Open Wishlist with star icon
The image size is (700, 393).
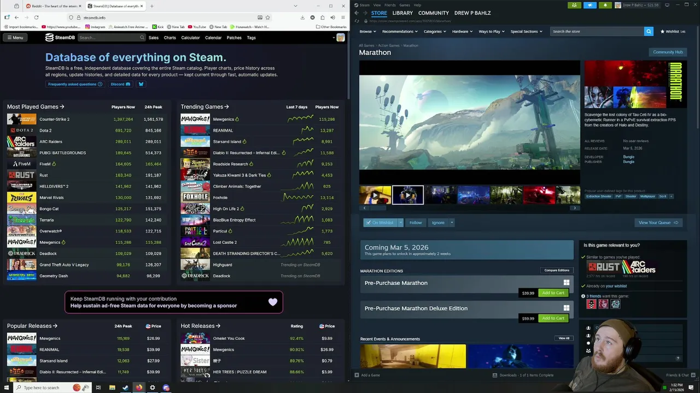[x=673, y=32]
